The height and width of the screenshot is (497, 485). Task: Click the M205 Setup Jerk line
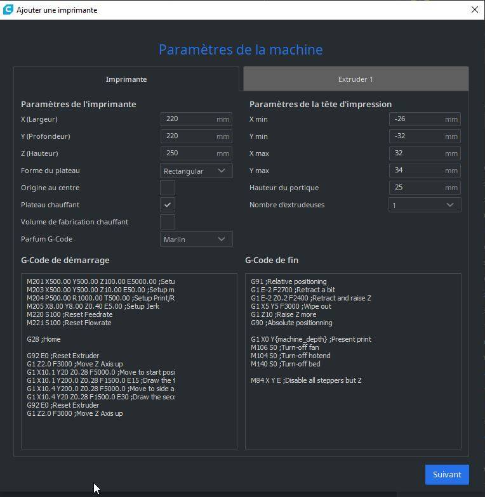click(x=93, y=306)
